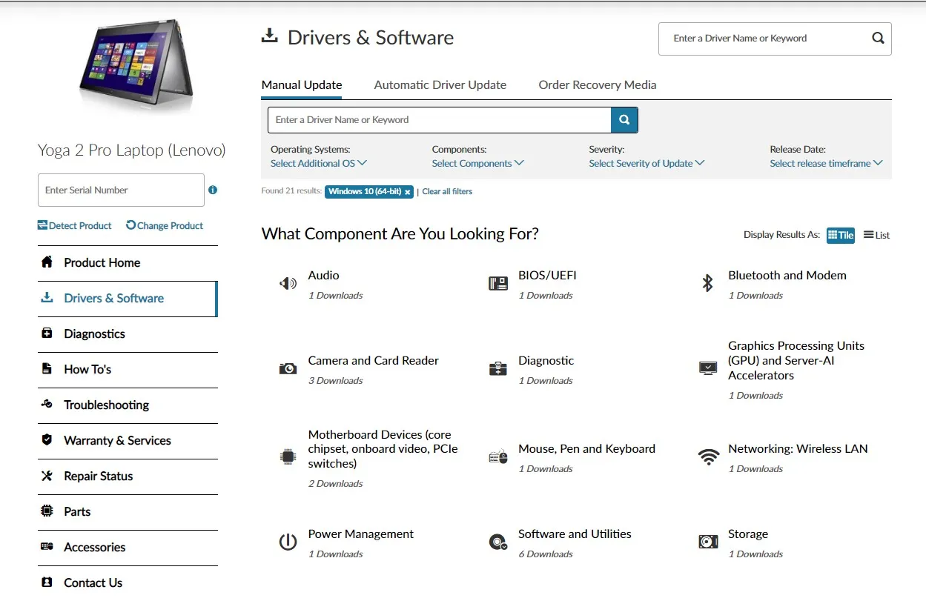
Task: Click the Wireless LAN wifi icon
Action: [x=709, y=456]
